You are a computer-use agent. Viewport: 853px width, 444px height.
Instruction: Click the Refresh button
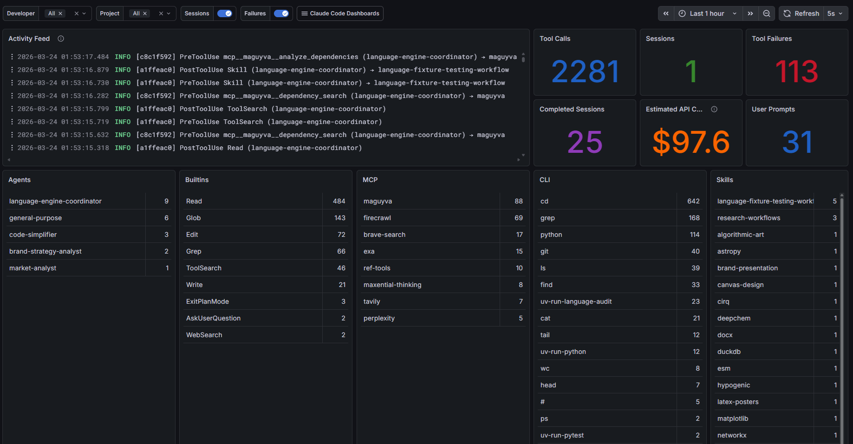point(801,13)
